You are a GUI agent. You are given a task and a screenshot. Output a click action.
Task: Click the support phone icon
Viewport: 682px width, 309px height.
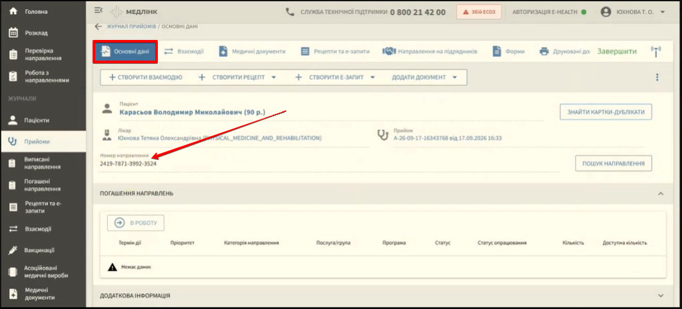click(290, 12)
